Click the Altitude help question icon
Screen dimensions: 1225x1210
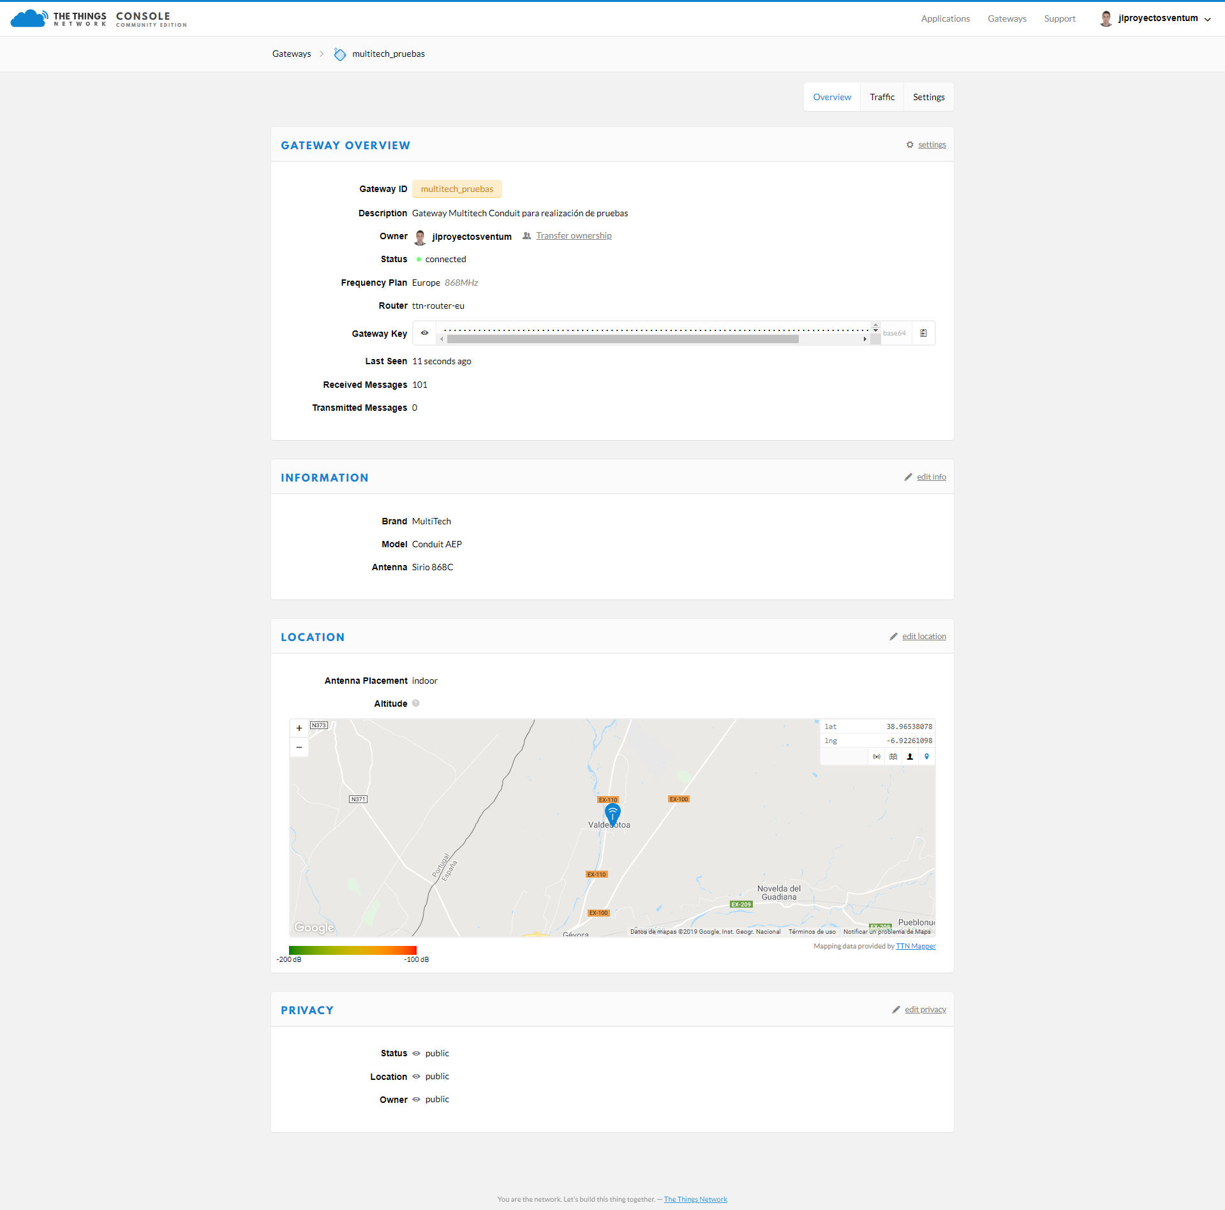pyautogui.click(x=416, y=704)
